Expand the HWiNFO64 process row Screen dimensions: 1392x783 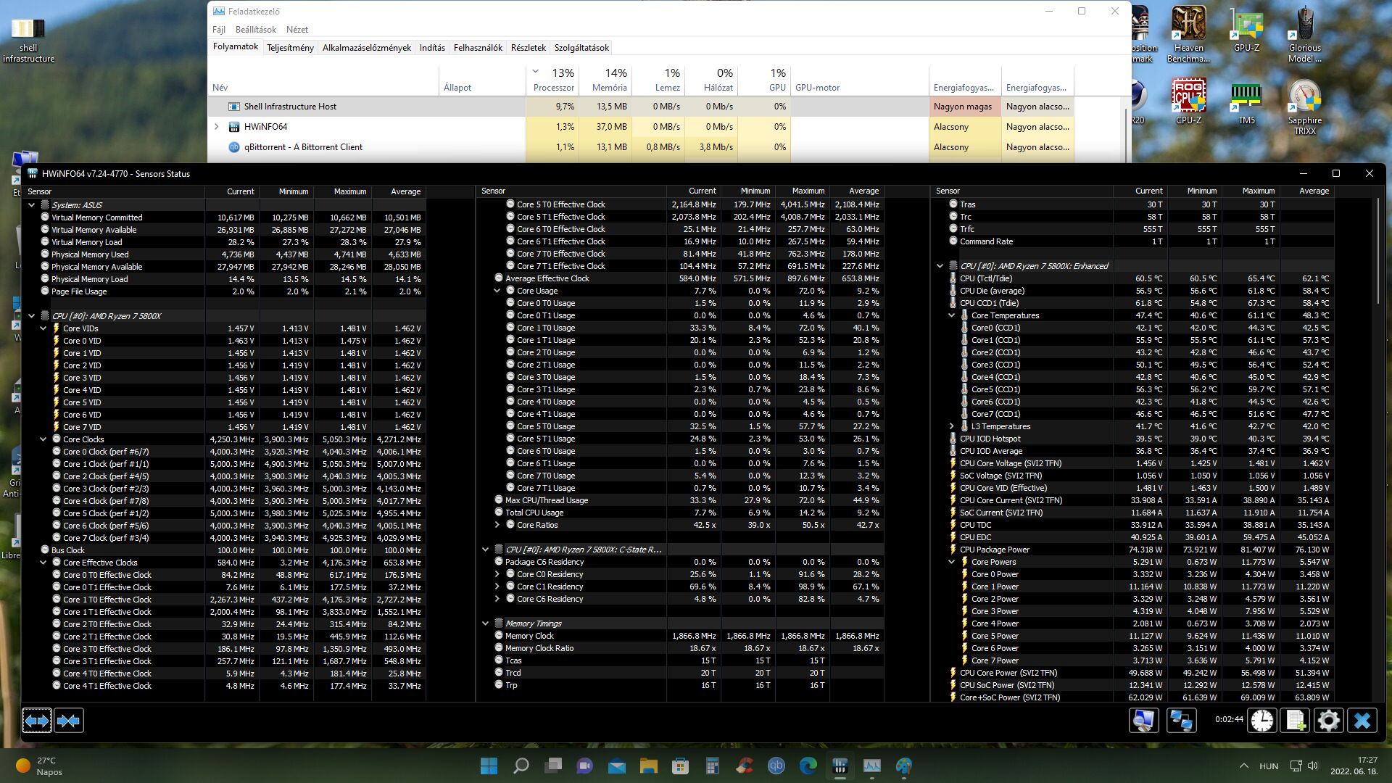click(x=216, y=127)
